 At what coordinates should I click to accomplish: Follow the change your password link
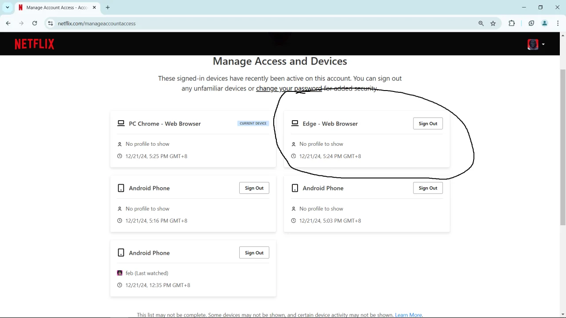coord(289,88)
